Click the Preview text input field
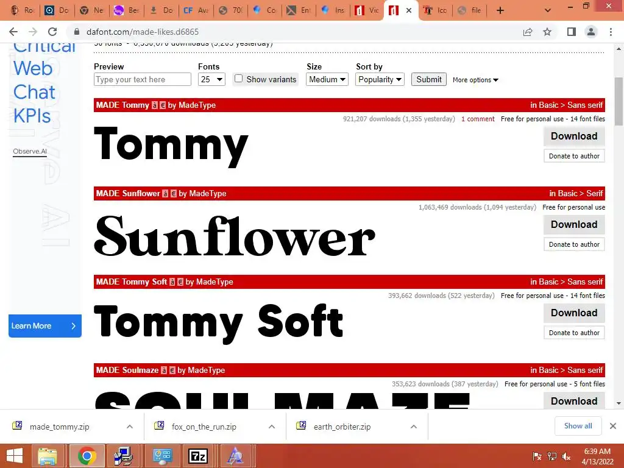The height and width of the screenshot is (468, 624). pos(143,79)
